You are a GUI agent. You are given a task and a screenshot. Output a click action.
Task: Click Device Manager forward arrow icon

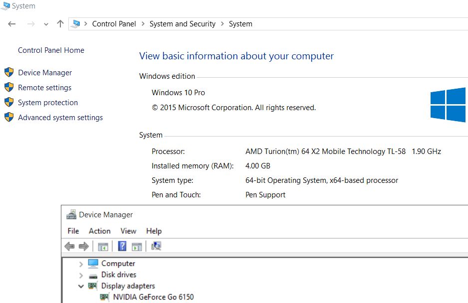[84, 246]
